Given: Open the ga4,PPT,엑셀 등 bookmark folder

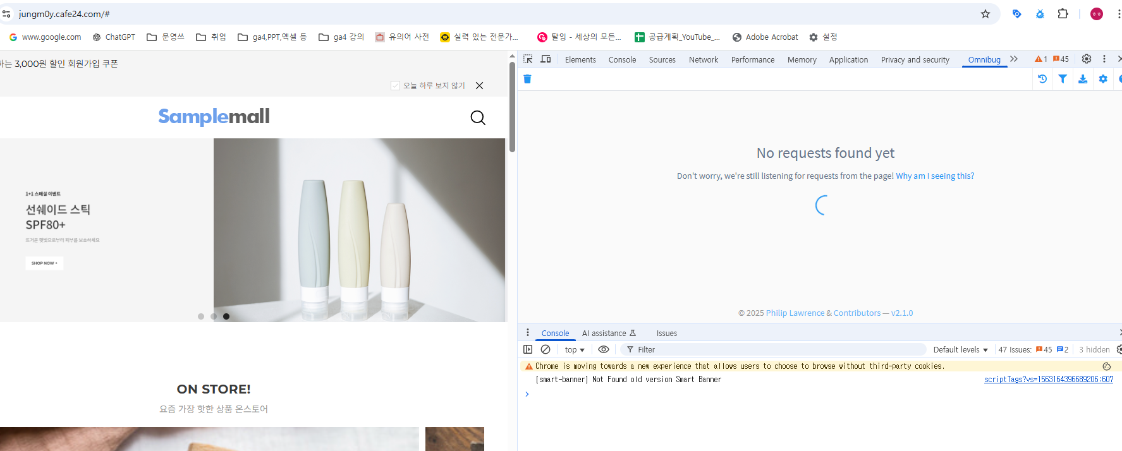Looking at the screenshot, I should pyautogui.click(x=272, y=37).
